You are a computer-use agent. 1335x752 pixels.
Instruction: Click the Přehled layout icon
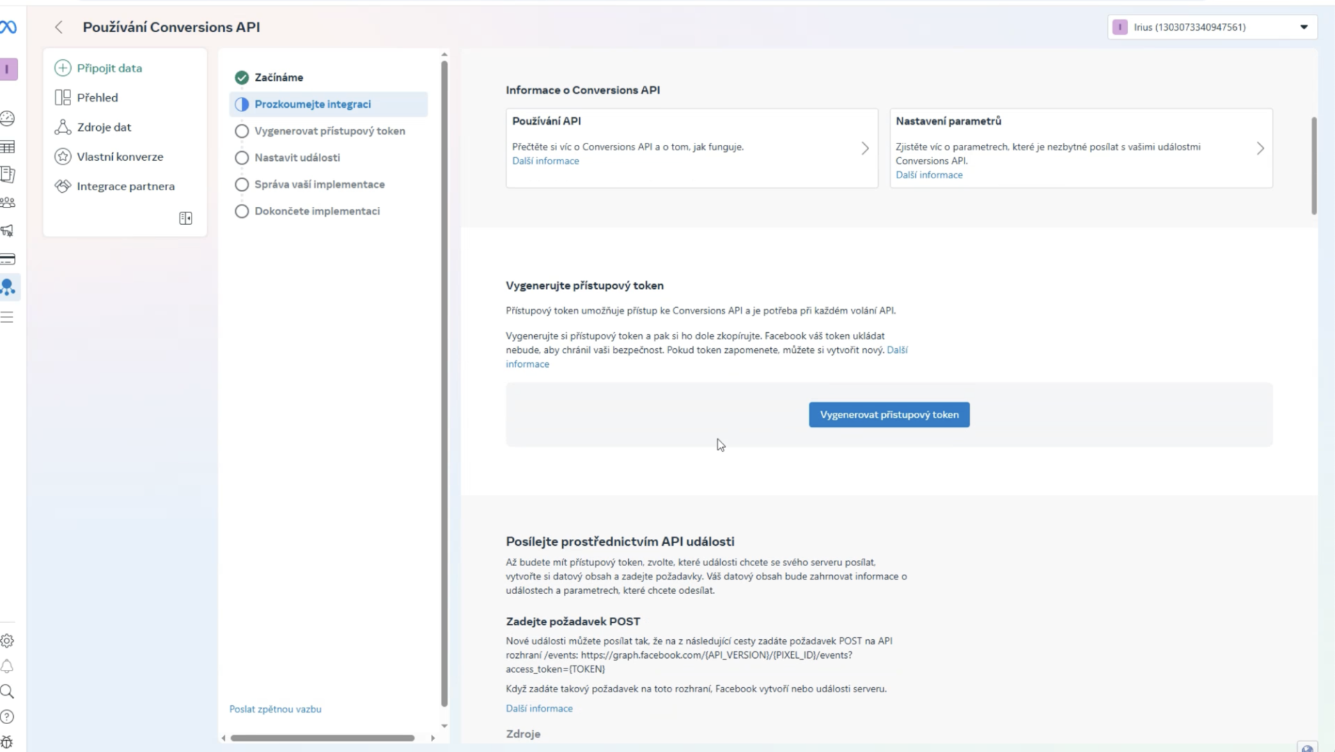click(x=63, y=97)
